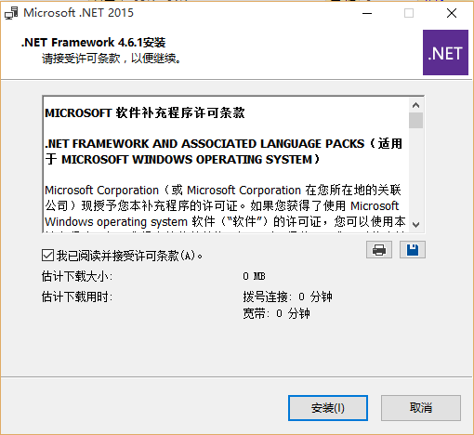
Task: Uncheck the 我已阅读并接受许可条款 checkbox
Action: click(47, 256)
